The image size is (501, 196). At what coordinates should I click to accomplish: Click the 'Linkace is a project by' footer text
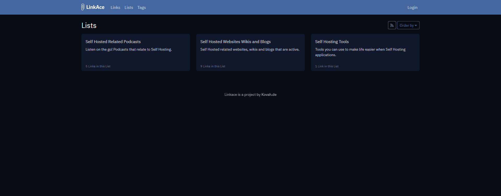[242, 94]
